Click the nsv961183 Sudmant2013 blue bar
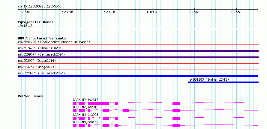Viewport: 267px width, 129px height. tap(223, 82)
